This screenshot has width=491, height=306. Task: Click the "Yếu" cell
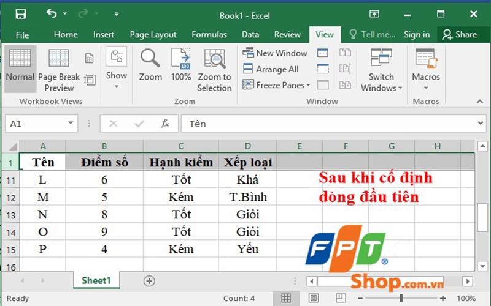[x=248, y=249]
